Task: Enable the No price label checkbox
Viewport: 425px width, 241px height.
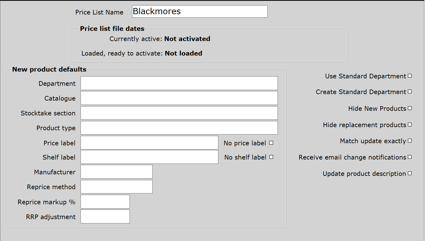Action: click(271, 143)
